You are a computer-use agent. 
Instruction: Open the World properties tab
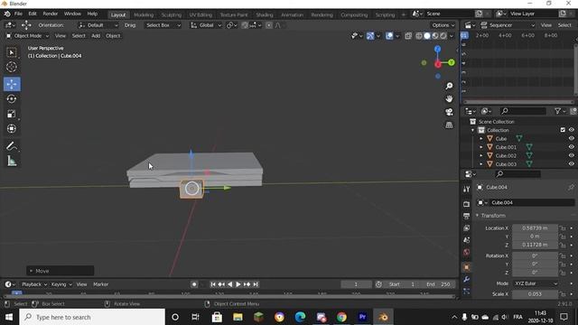click(x=466, y=253)
